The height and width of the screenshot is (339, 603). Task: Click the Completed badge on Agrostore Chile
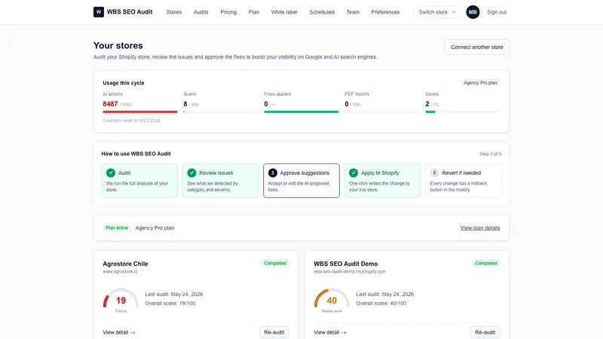tap(275, 263)
